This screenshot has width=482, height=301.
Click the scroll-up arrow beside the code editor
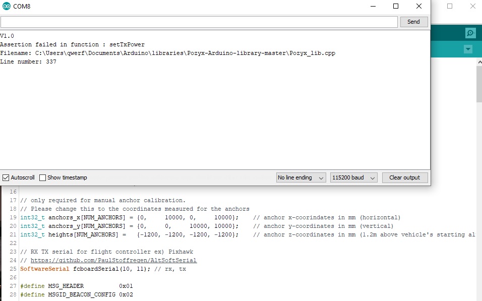(479, 62)
